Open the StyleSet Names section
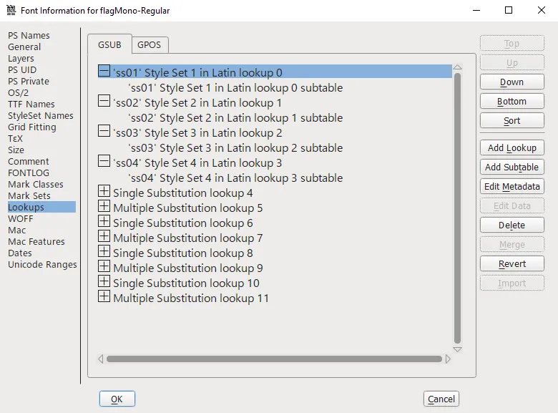This screenshot has width=558, height=413. [41, 116]
